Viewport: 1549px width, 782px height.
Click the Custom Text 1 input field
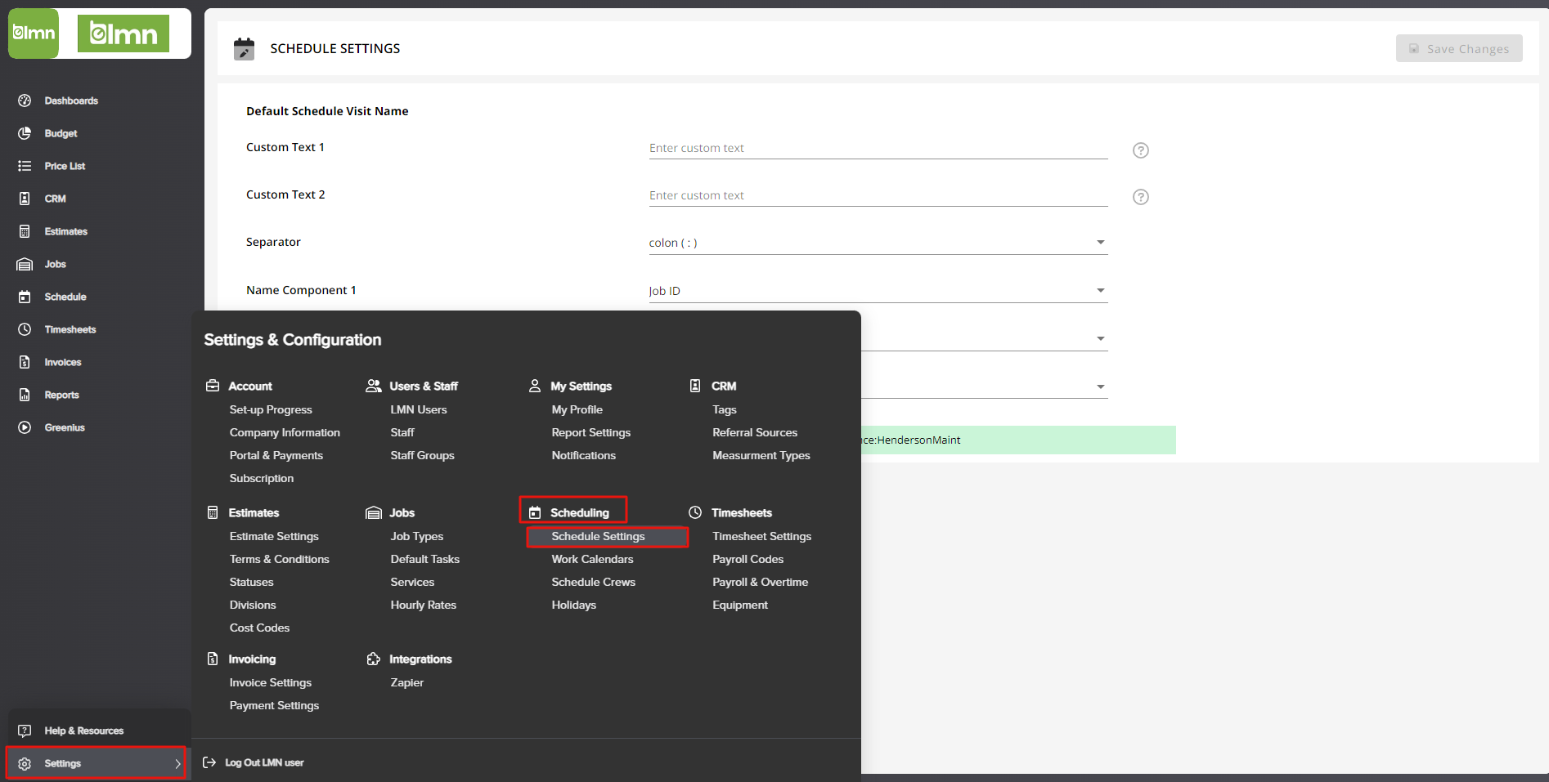(878, 148)
